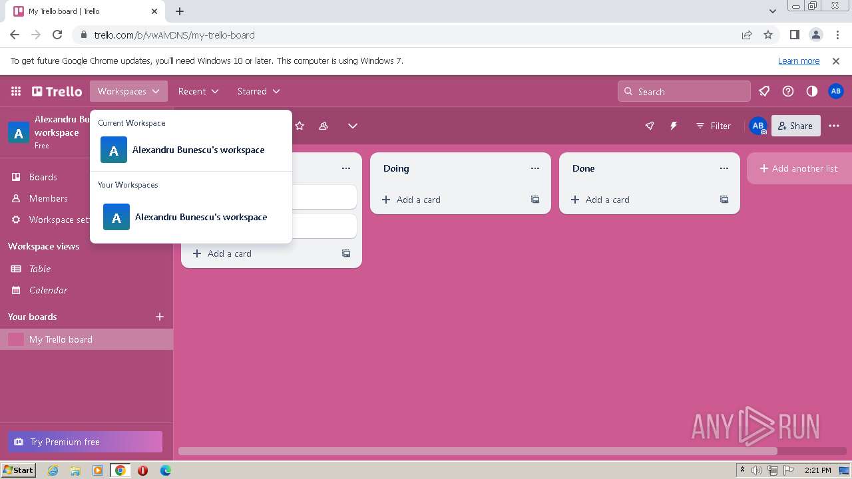
Task: Go back in browser history
Action: 15,35
